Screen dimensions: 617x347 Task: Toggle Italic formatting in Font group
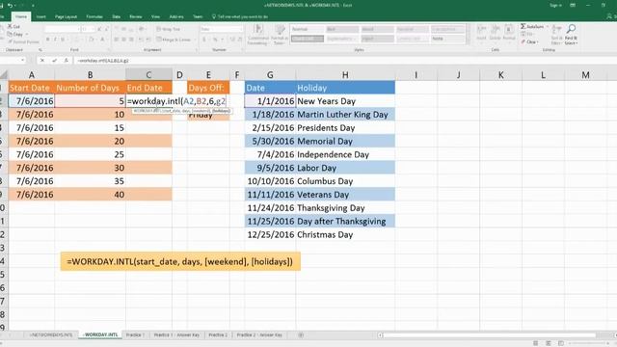pos(55,40)
